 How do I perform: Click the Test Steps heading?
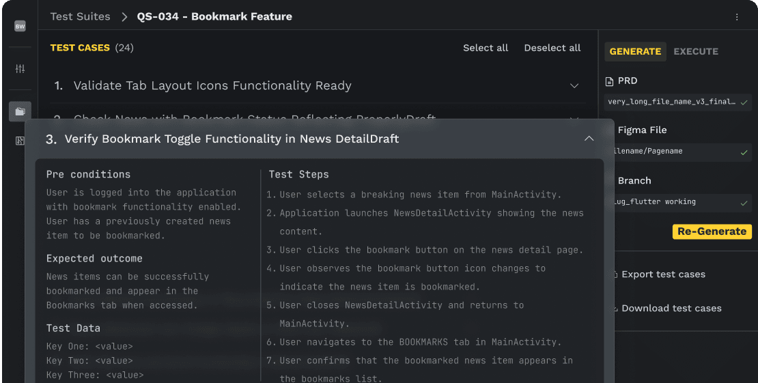(298, 175)
